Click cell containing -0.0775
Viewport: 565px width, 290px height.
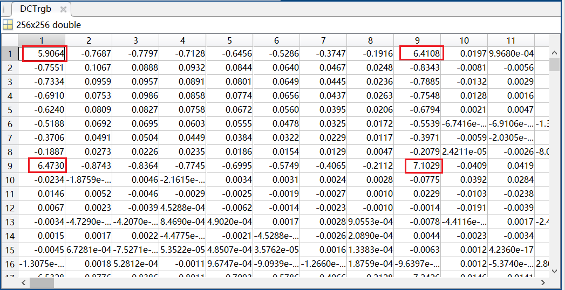(x=417, y=180)
